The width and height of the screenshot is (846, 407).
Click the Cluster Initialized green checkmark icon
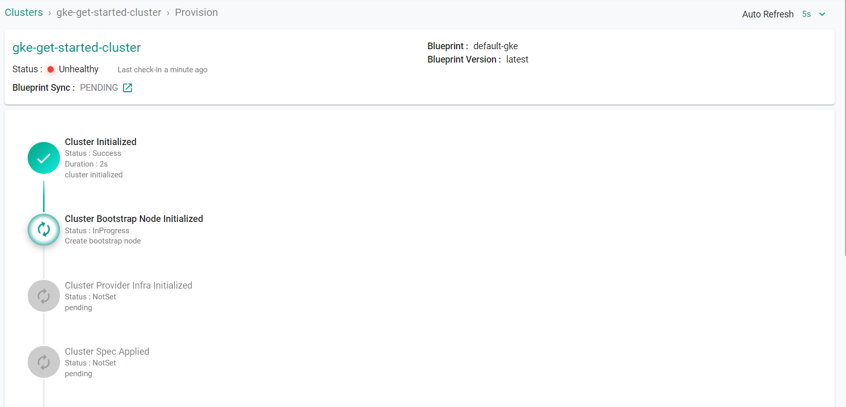pyautogui.click(x=44, y=158)
